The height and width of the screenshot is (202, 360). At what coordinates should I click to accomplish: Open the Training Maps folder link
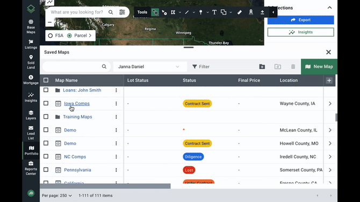click(x=77, y=117)
